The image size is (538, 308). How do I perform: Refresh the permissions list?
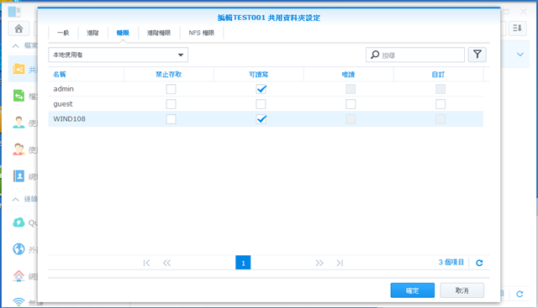click(x=479, y=263)
